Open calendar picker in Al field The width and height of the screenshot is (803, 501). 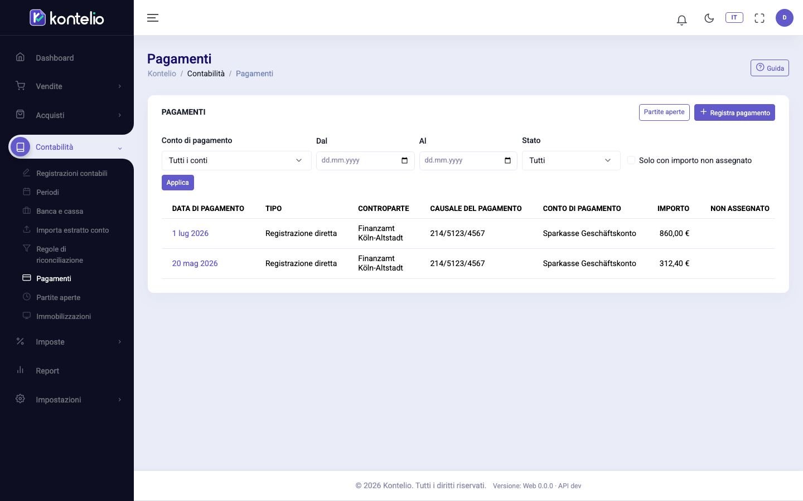tap(507, 160)
